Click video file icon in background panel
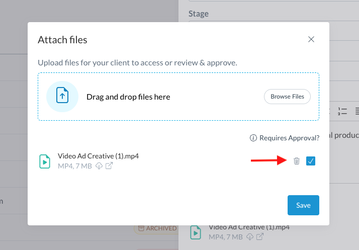The height and width of the screenshot is (250, 359). pyautogui.click(x=196, y=232)
